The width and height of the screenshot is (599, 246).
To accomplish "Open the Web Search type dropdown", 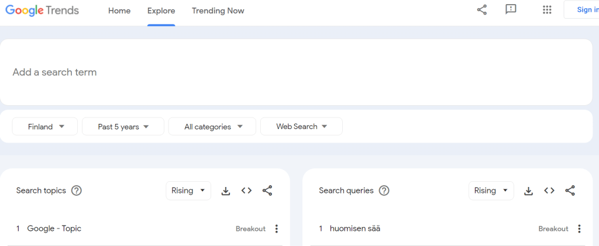I will 301,127.
